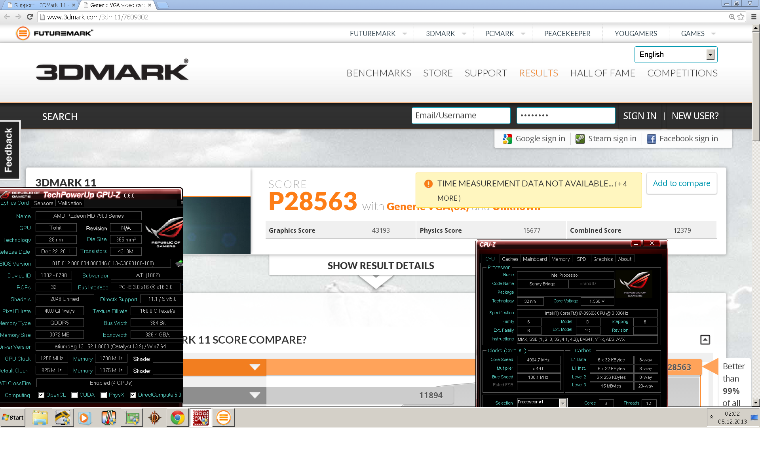
Task: Open the GPU-Z taskbar icon
Action: [63, 418]
